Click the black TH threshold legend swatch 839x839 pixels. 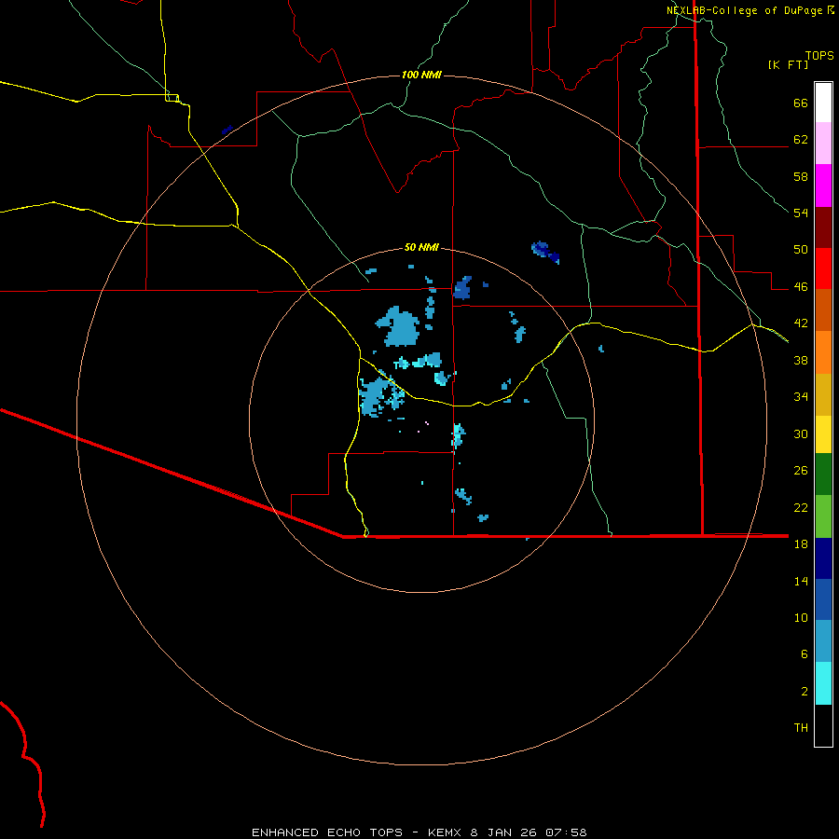coord(823,725)
